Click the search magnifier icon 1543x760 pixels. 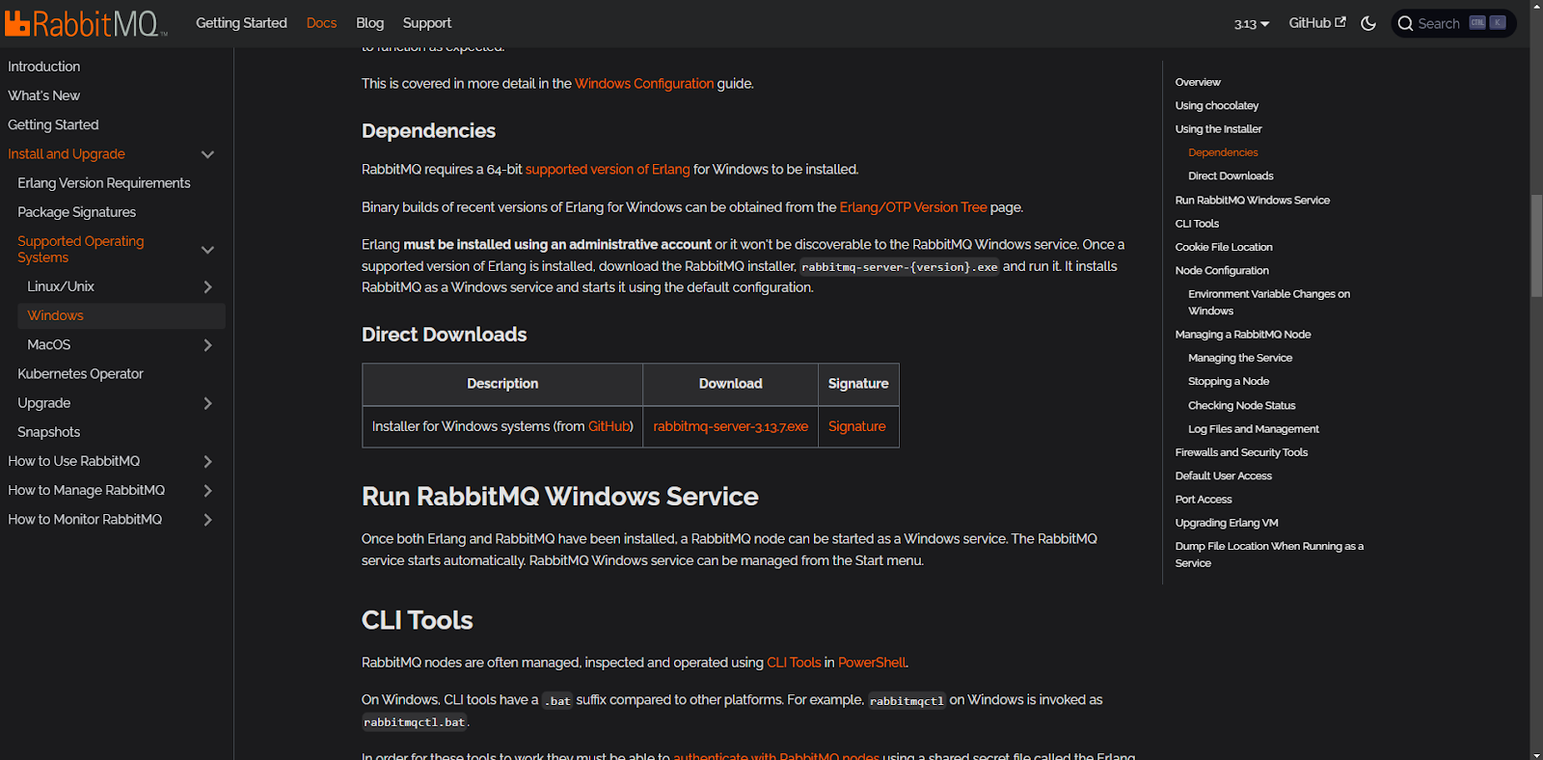(1406, 24)
